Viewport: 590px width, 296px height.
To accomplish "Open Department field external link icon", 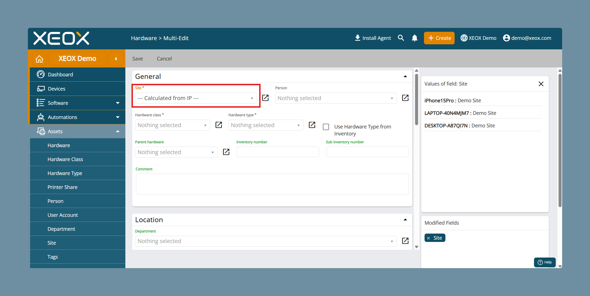I will [405, 241].
